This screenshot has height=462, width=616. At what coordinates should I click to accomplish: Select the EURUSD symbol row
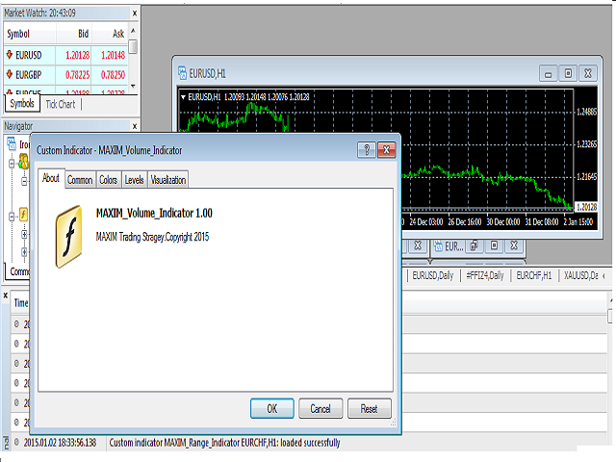pos(66,55)
